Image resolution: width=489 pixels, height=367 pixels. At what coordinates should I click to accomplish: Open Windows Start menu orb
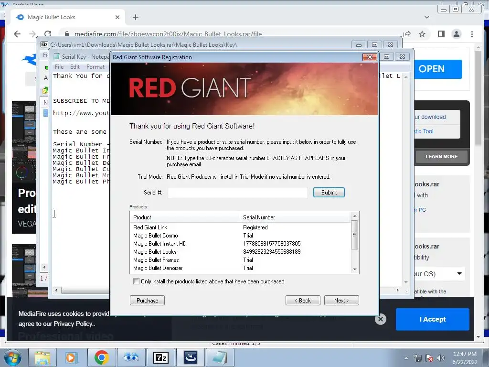[x=12, y=357]
